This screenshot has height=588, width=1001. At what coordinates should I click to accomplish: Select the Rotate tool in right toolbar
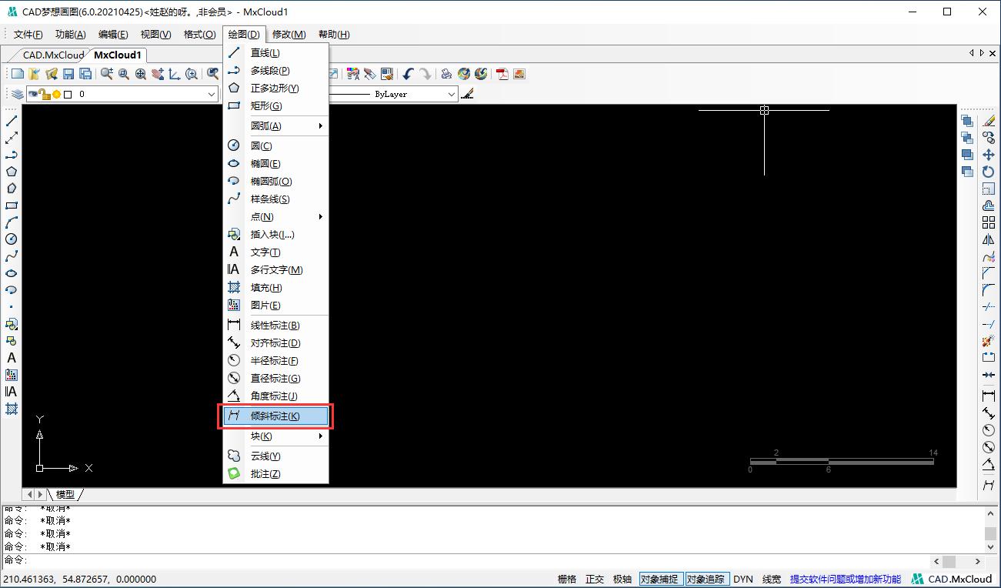[989, 172]
